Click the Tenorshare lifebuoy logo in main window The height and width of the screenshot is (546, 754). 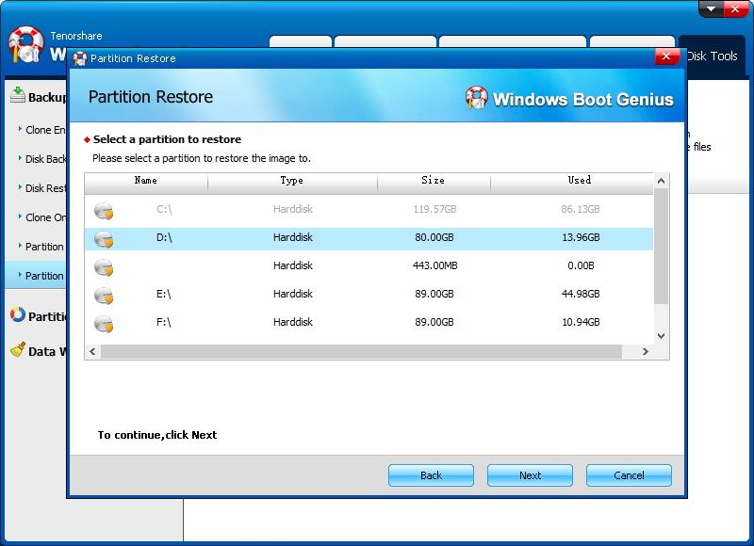[x=26, y=45]
